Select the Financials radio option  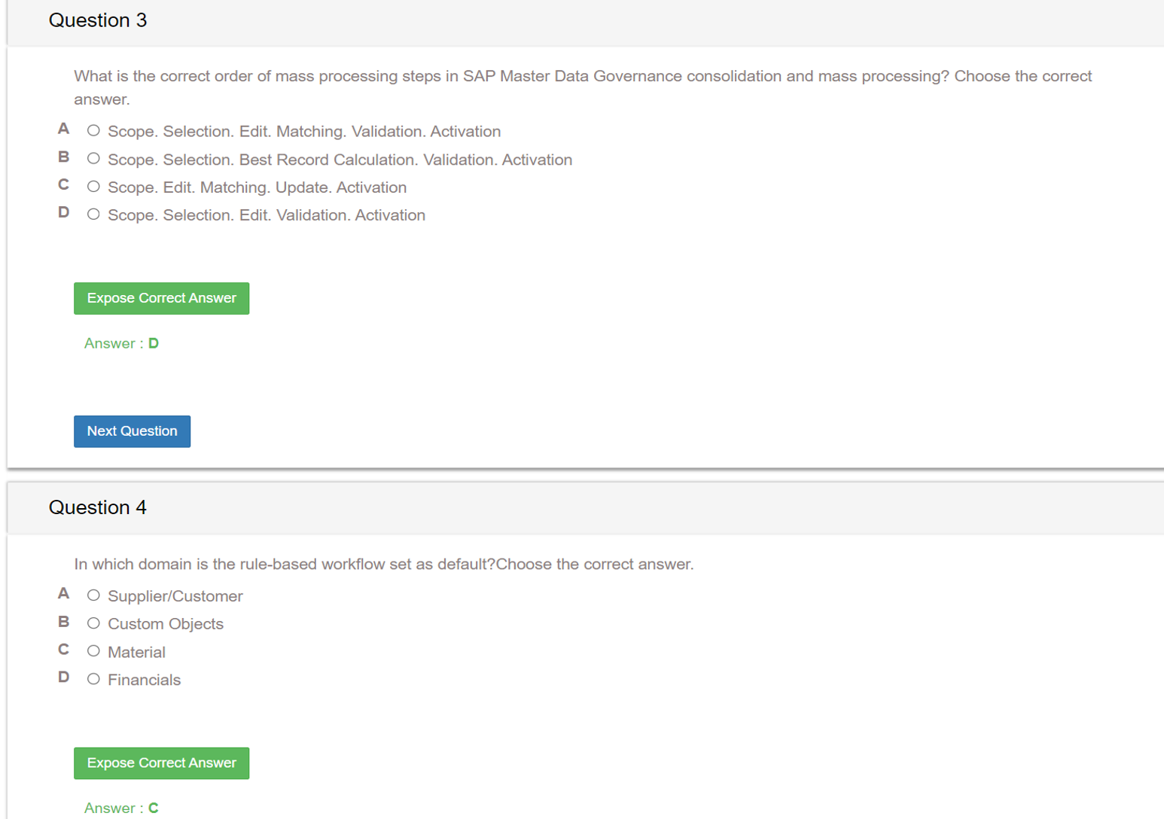93,679
